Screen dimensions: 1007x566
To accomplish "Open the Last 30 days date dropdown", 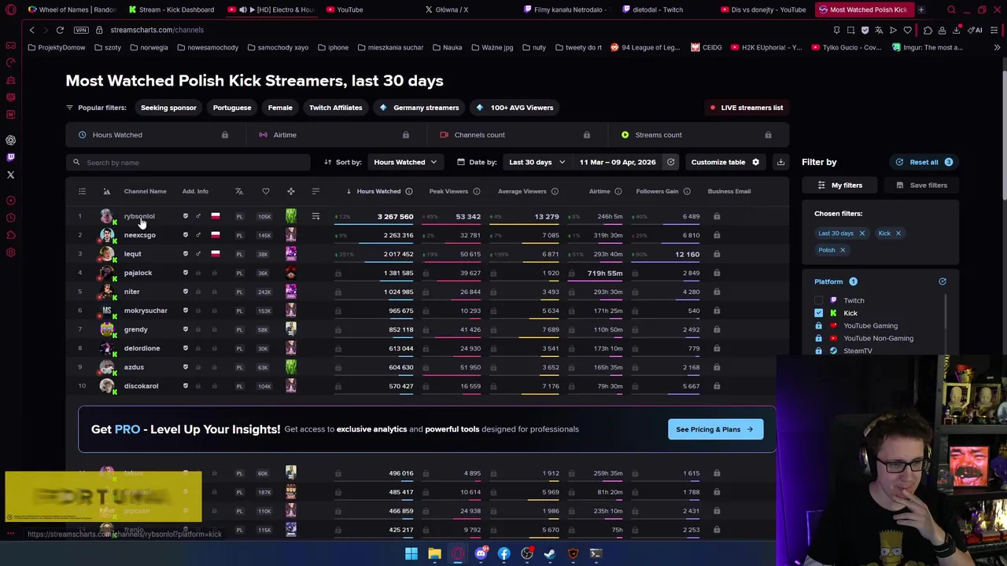I will (537, 162).
